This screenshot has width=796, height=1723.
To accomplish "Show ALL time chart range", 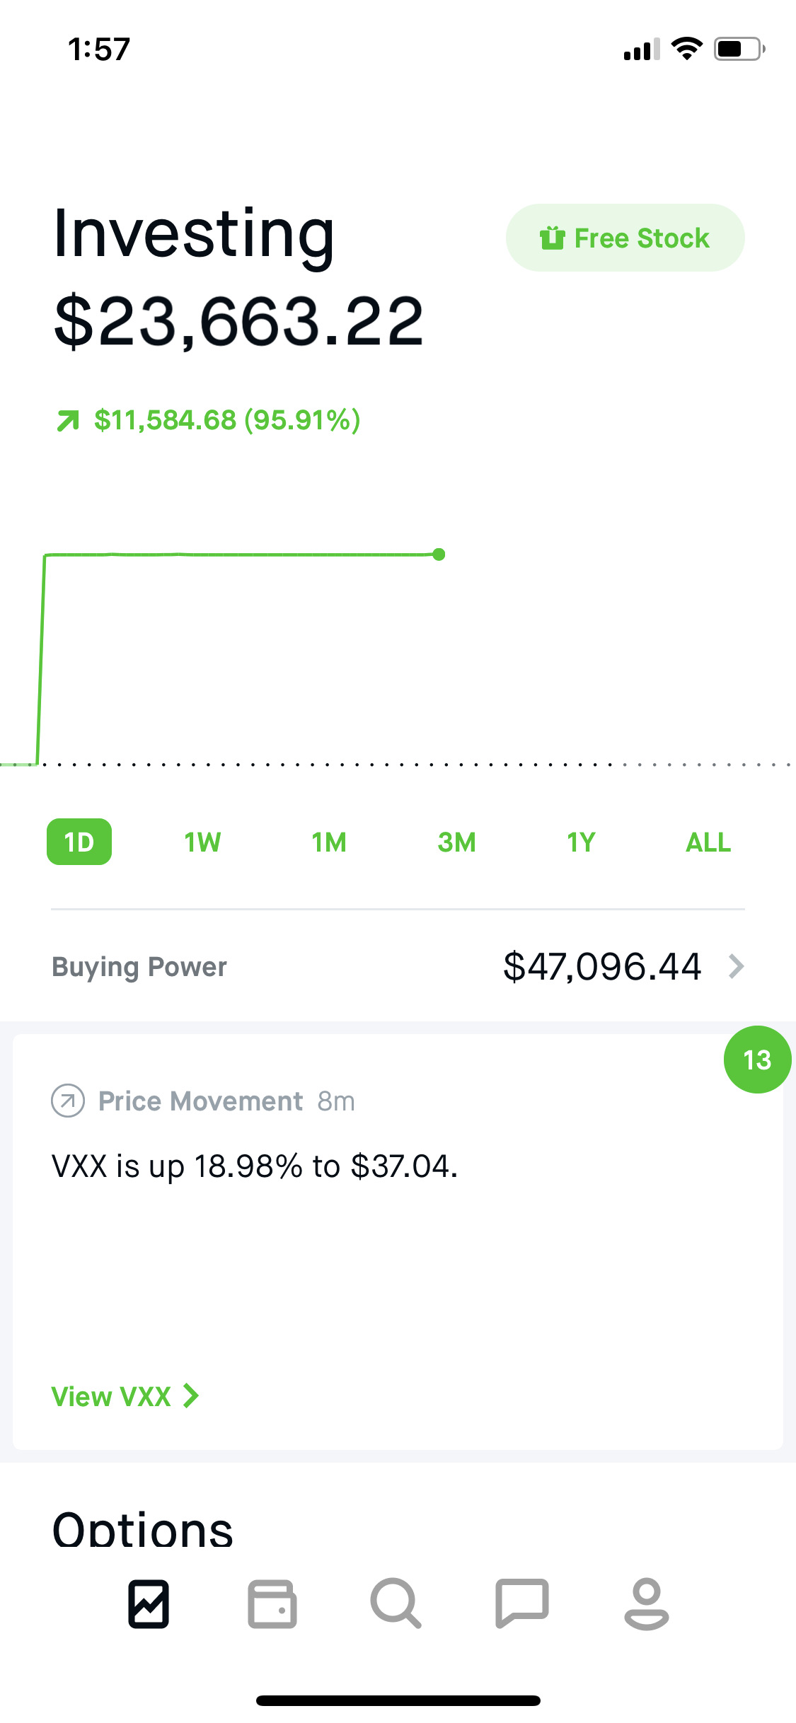I will (708, 842).
